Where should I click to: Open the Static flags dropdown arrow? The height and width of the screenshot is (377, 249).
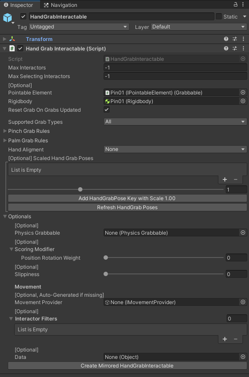pos(245,16)
